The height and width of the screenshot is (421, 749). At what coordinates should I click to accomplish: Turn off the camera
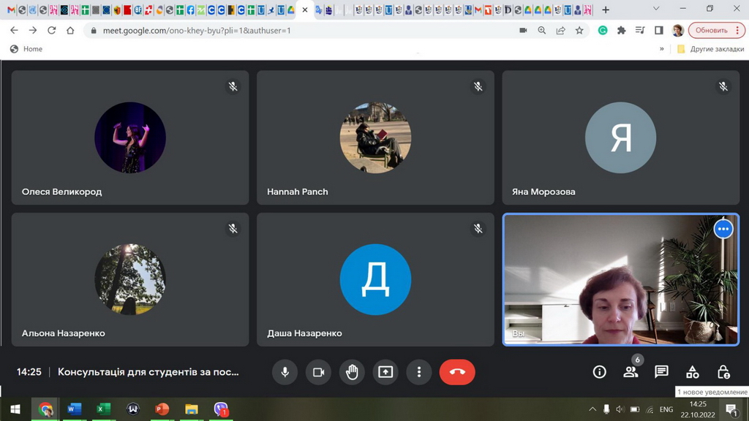pyautogui.click(x=319, y=372)
